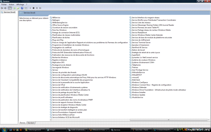Select the Windows Update service entry

pos(138,95)
